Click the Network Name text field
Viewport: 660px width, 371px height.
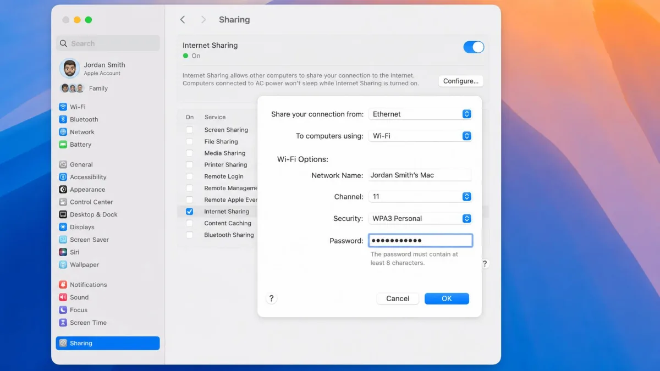pos(420,175)
